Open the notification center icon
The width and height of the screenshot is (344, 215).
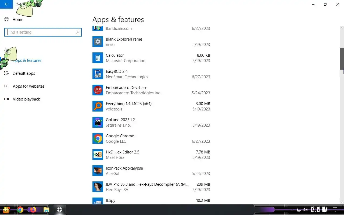pos(335,210)
